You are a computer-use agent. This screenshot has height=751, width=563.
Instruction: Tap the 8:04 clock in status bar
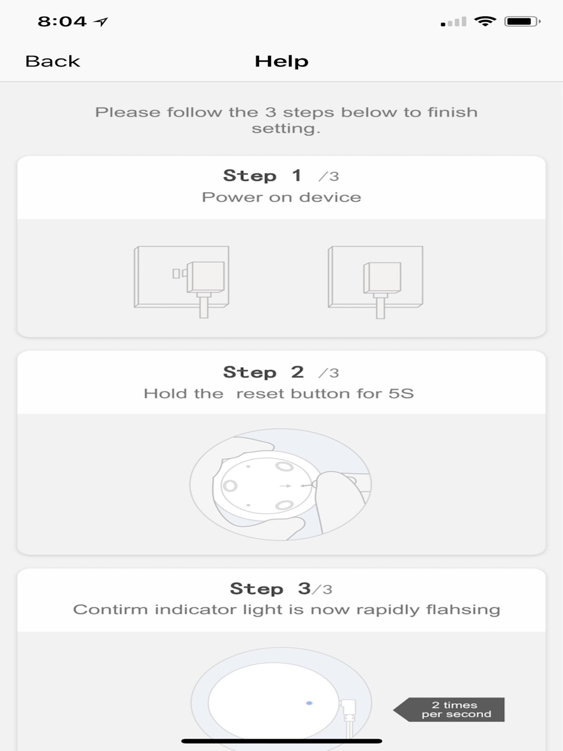[x=62, y=22]
